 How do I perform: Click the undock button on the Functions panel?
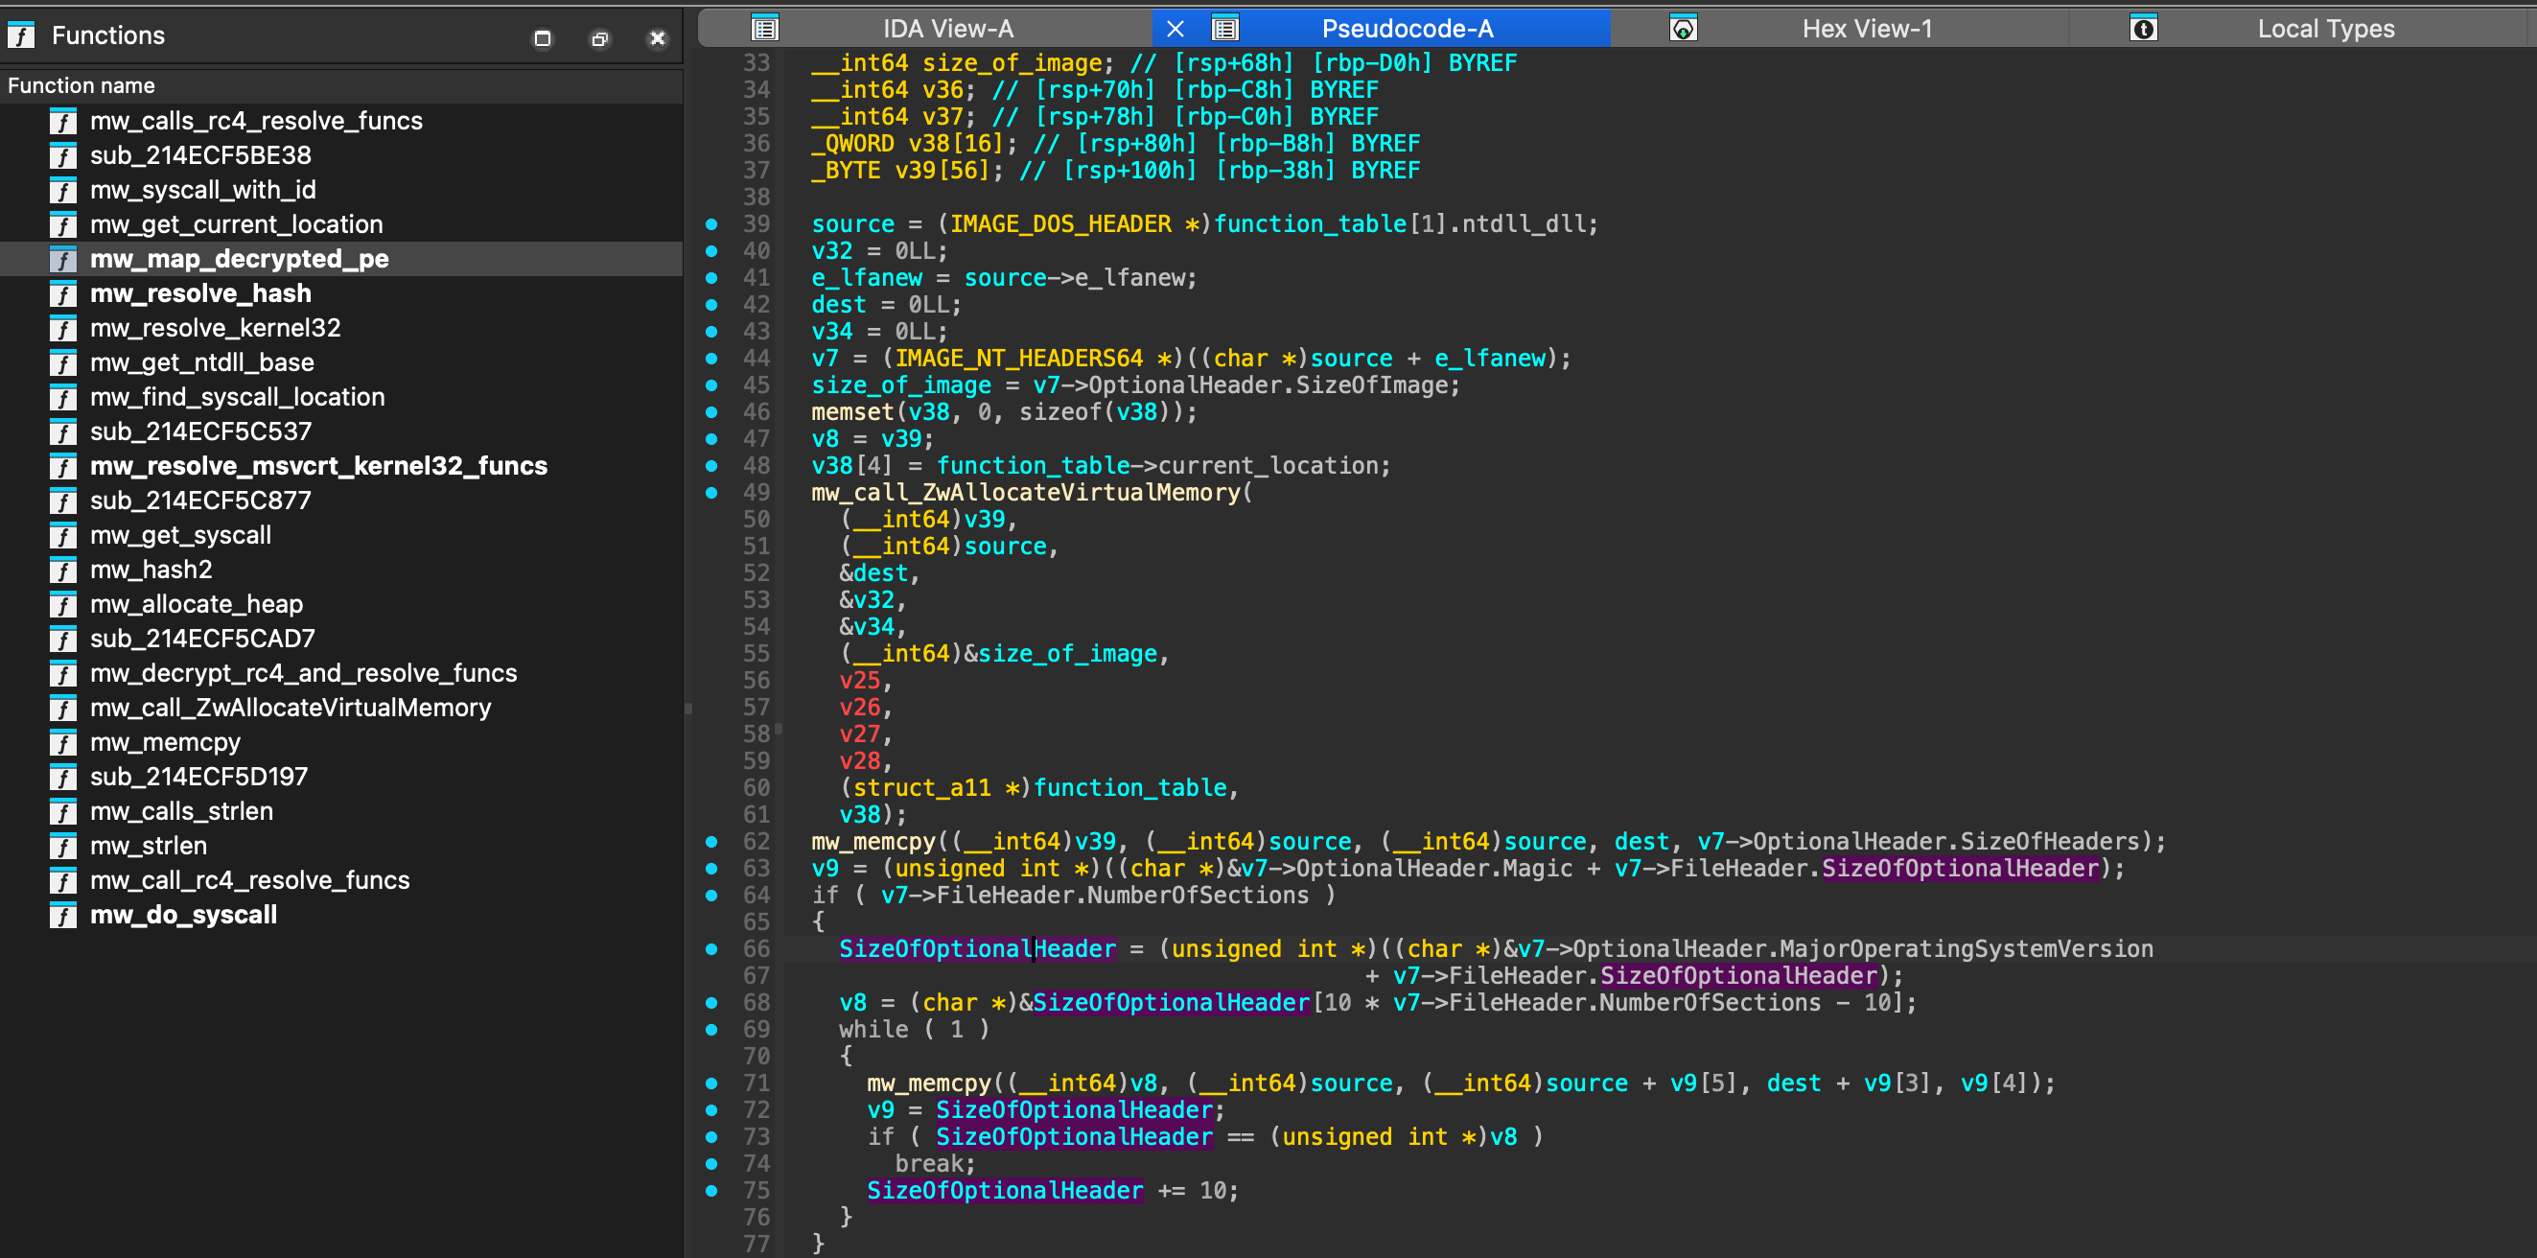(600, 37)
